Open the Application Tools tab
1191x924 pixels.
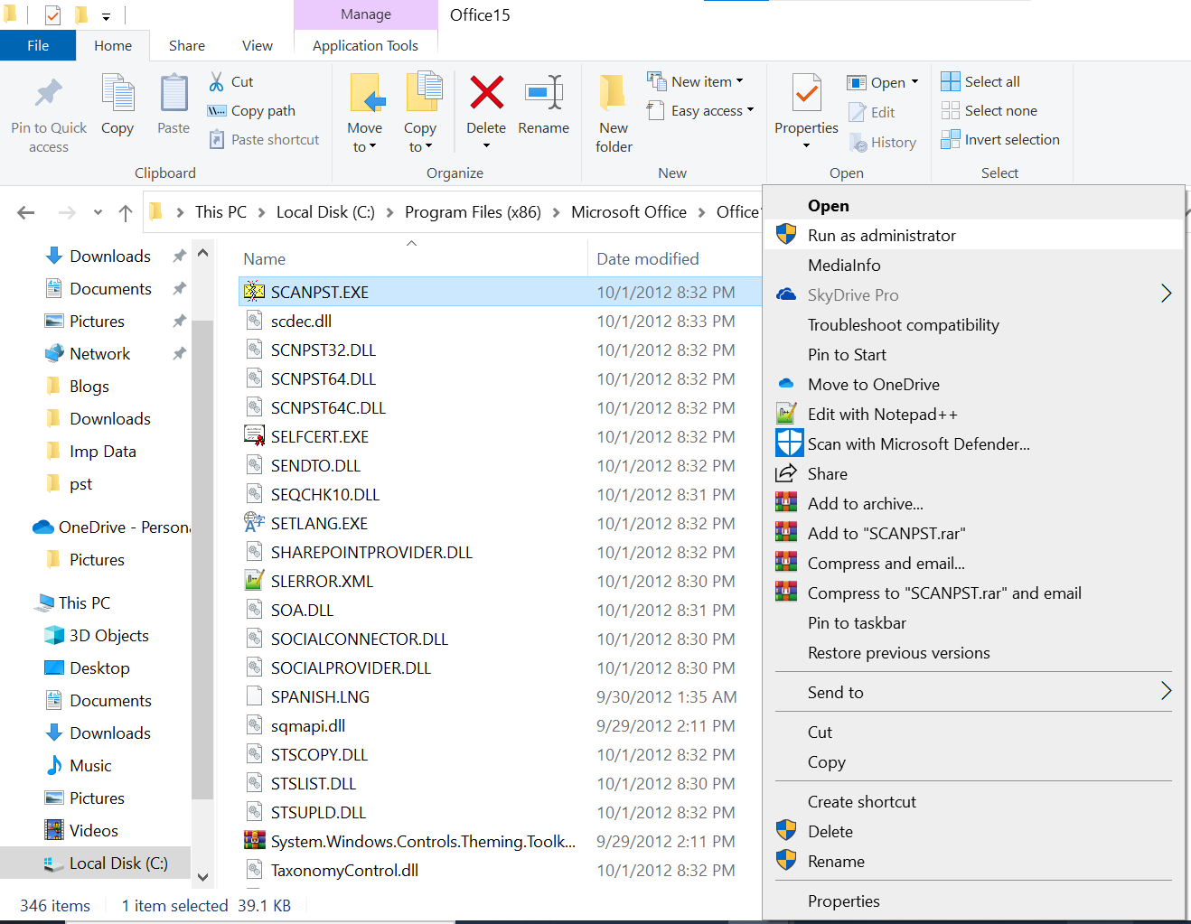coord(365,45)
